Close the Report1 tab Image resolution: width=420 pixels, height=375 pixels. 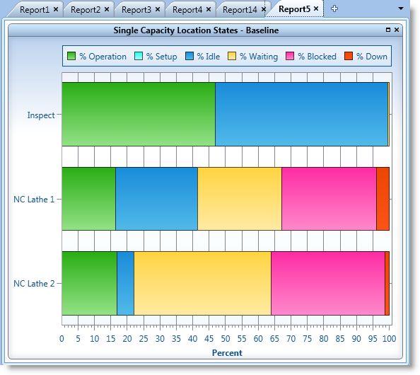pos(56,9)
